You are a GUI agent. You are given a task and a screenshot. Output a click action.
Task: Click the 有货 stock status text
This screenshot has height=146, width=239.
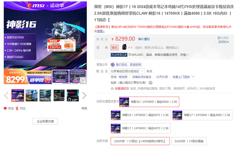(x=149, y=71)
